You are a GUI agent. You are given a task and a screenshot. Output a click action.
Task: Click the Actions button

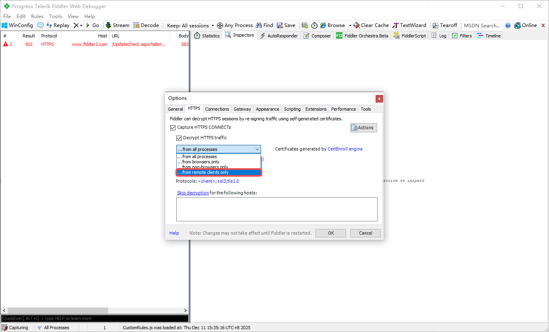click(x=363, y=128)
